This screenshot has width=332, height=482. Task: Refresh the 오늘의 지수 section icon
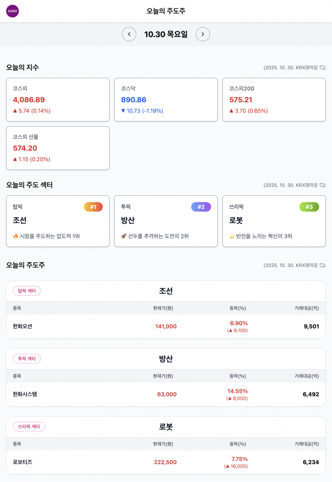pos(322,68)
